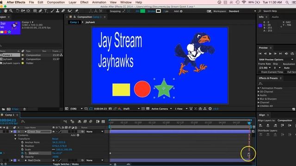Screen dimensions: 296x166
Task: Go to the First Frame in Preview
Action: (x=260, y=53)
